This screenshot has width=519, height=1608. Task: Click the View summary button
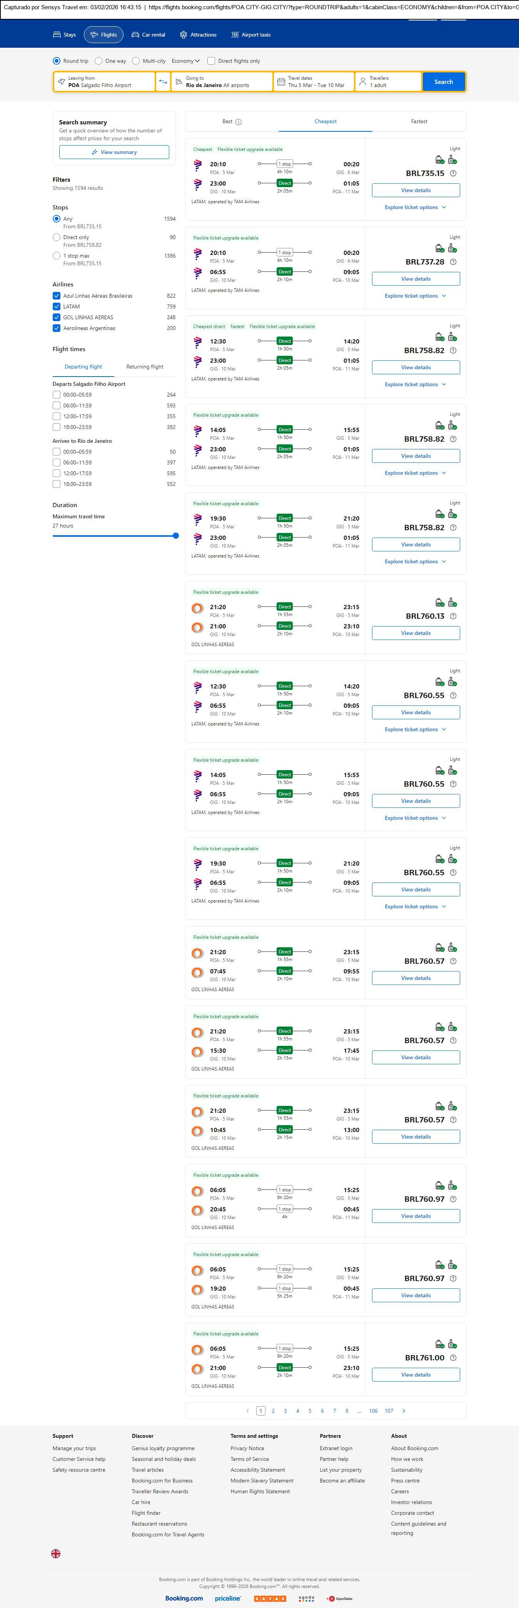coord(114,152)
